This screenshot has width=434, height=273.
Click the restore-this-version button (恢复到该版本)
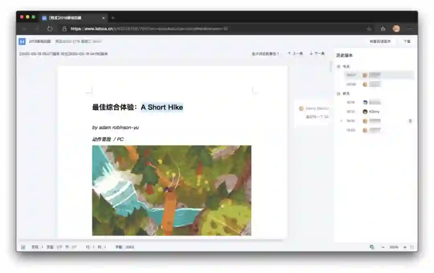coord(380,41)
